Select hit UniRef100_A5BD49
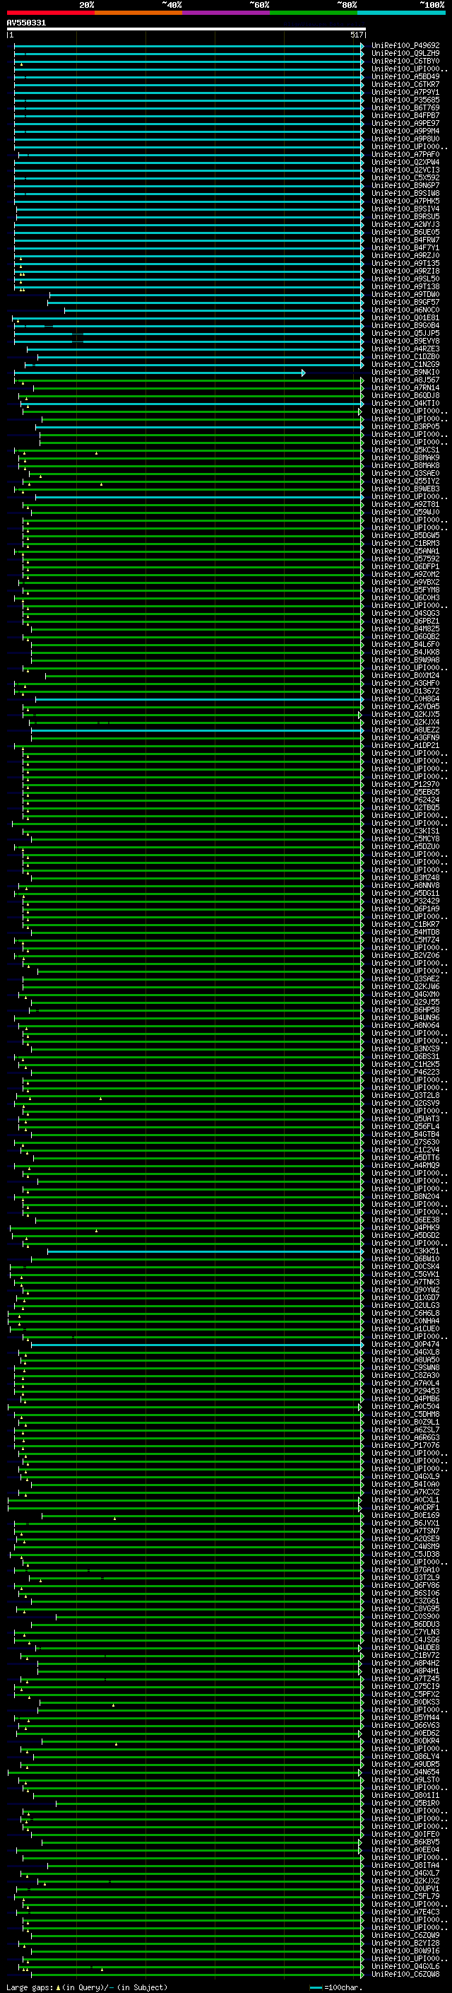 pos(405,76)
